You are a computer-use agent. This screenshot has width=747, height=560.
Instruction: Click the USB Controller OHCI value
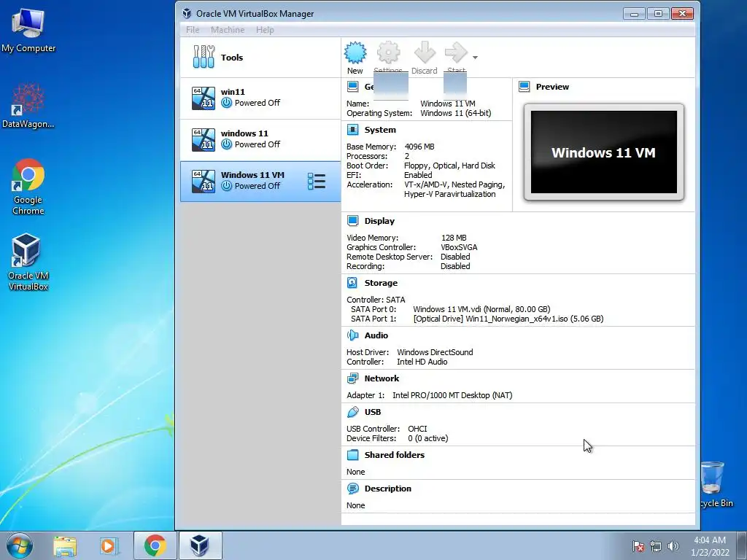(x=417, y=429)
